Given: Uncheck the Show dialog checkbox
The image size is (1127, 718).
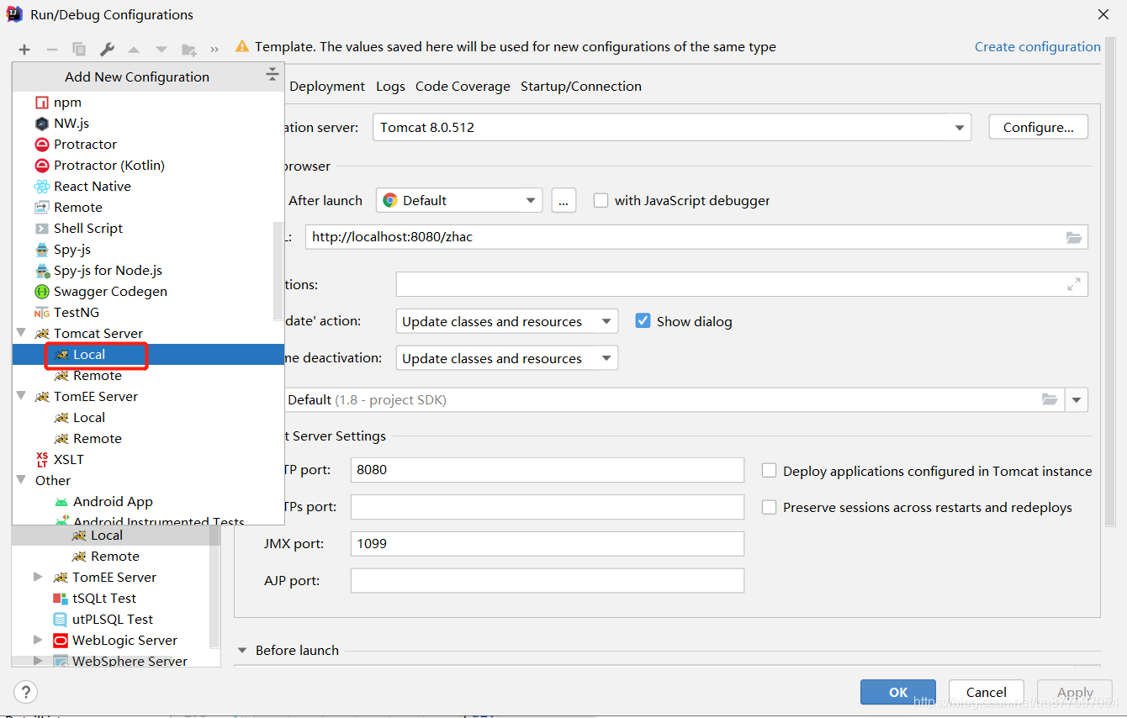Looking at the screenshot, I should tap(643, 321).
